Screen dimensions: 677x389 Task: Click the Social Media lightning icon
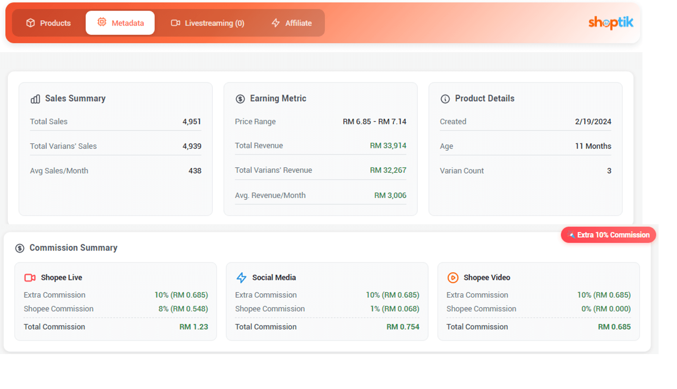(241, 278)
